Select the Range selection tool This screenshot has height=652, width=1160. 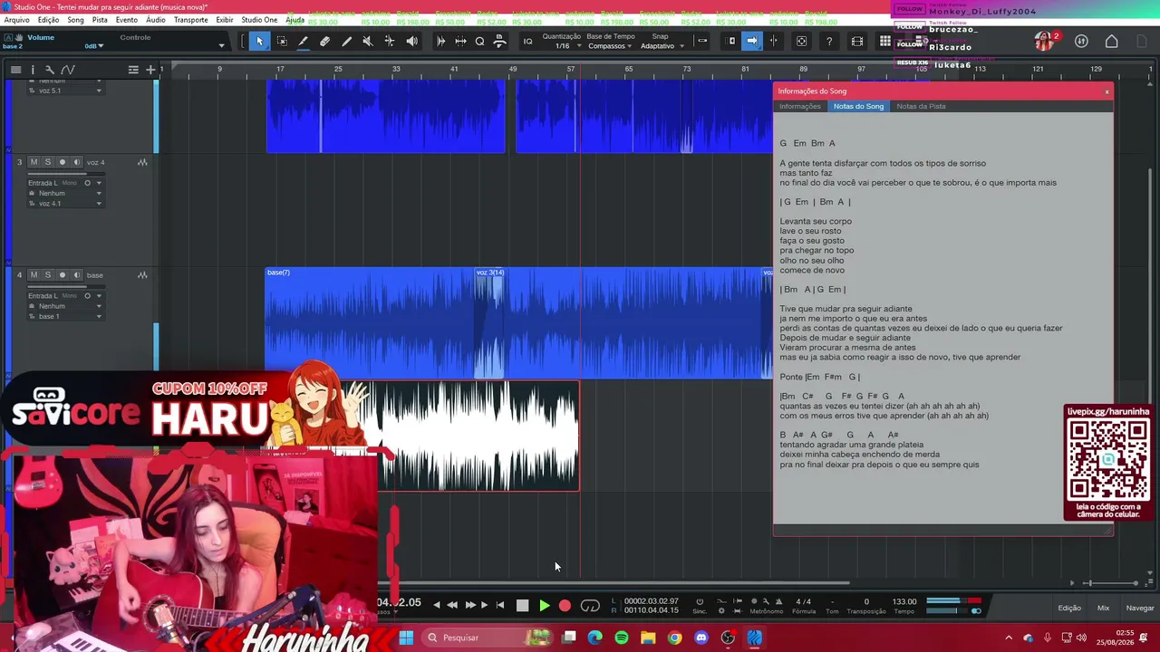[x=282, y=41]
